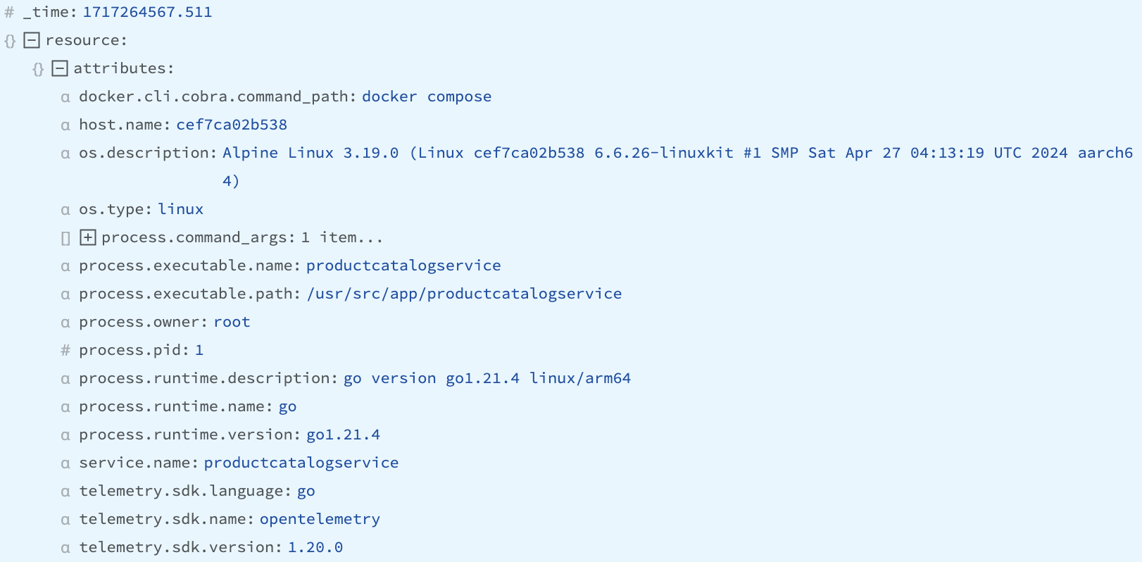This screenshot has height=562, width=1142.
Task: Collapse the attributes node
Action: 60,68
